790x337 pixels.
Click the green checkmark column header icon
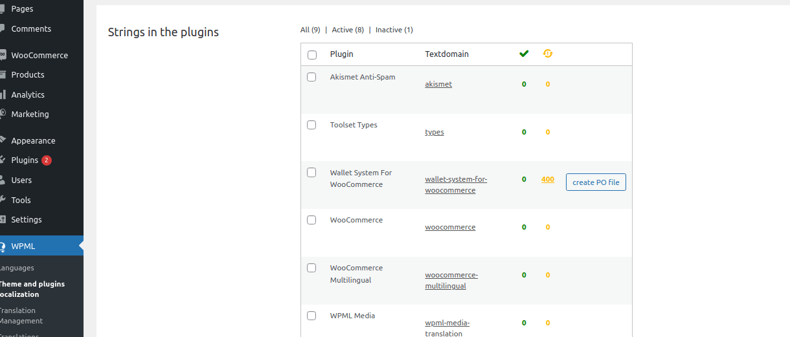coord(524,54)
